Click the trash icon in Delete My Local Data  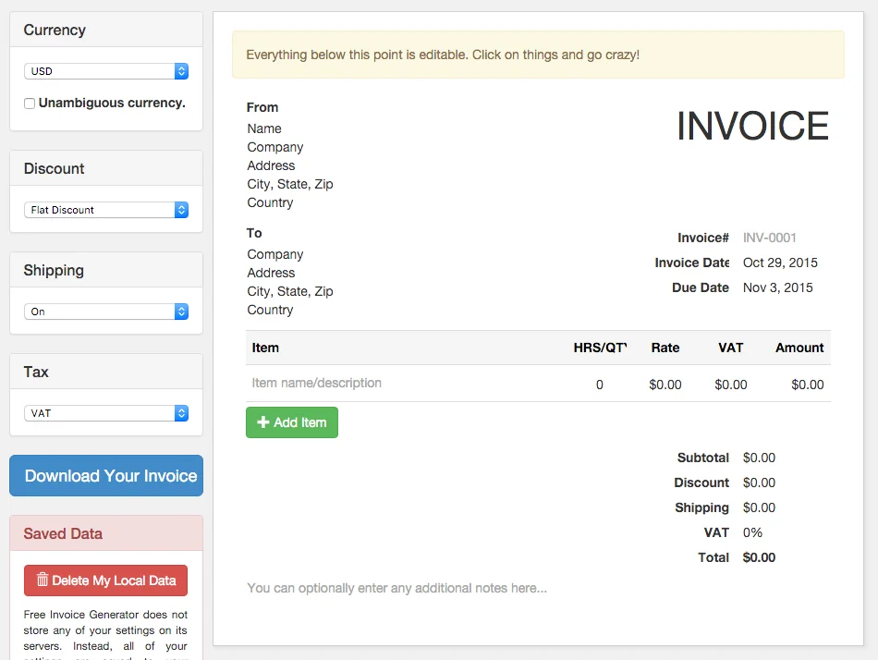tap(42, 580)
